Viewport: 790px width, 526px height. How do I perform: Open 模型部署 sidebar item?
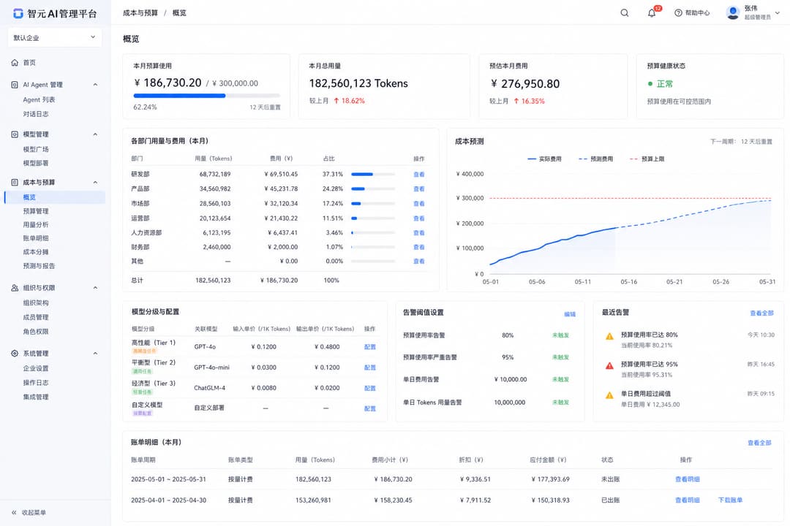click(x=36, y=163)
